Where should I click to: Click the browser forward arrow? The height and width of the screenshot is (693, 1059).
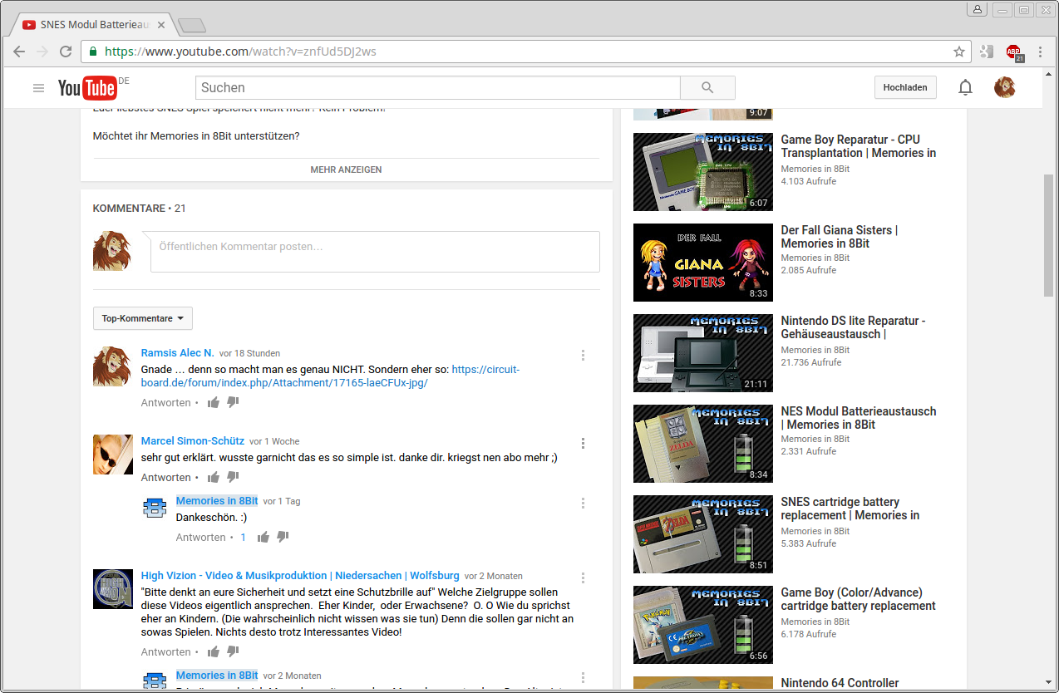click(x=42, y=52)
